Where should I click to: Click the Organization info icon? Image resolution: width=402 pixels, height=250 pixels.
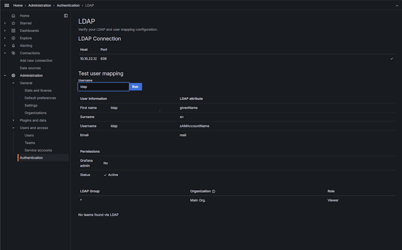tap(214, 191)
